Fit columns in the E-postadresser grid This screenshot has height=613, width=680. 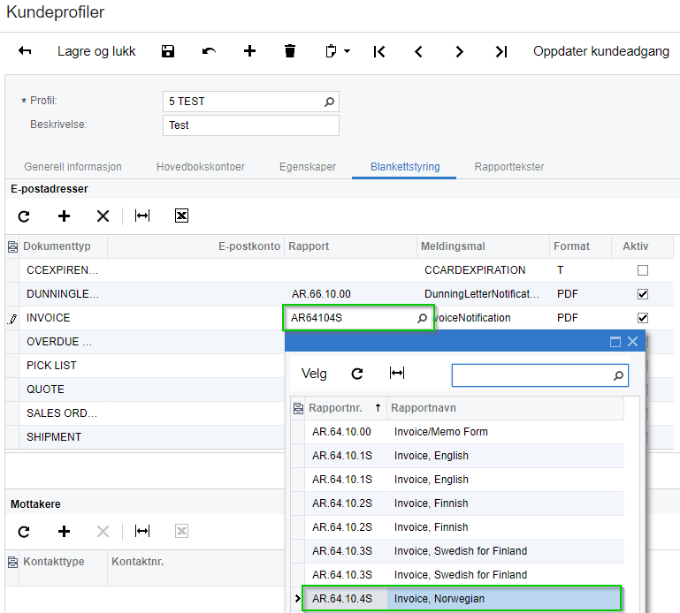point(142,216)
